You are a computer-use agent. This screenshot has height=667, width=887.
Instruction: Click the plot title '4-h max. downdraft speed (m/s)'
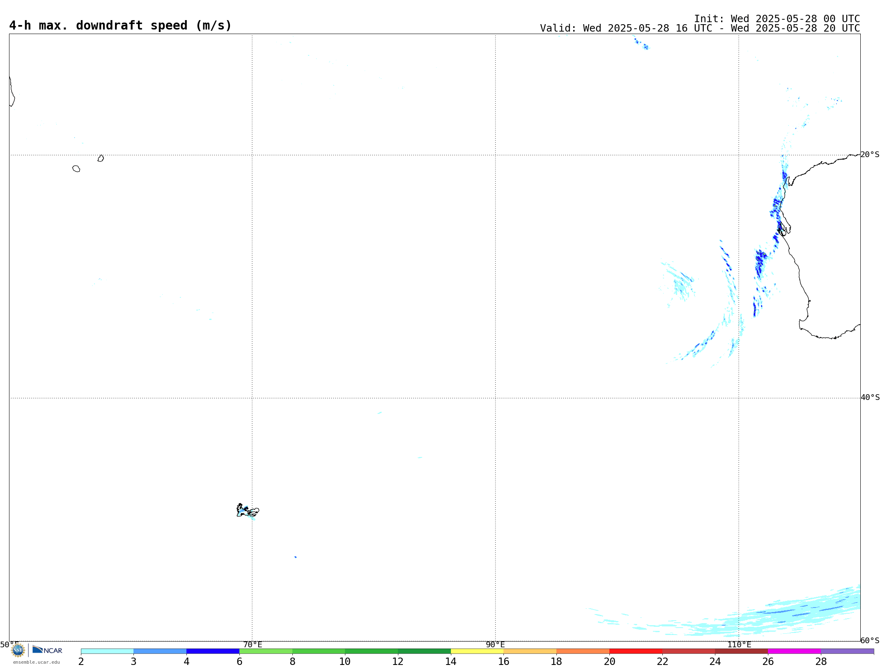(x=120, y=25)
